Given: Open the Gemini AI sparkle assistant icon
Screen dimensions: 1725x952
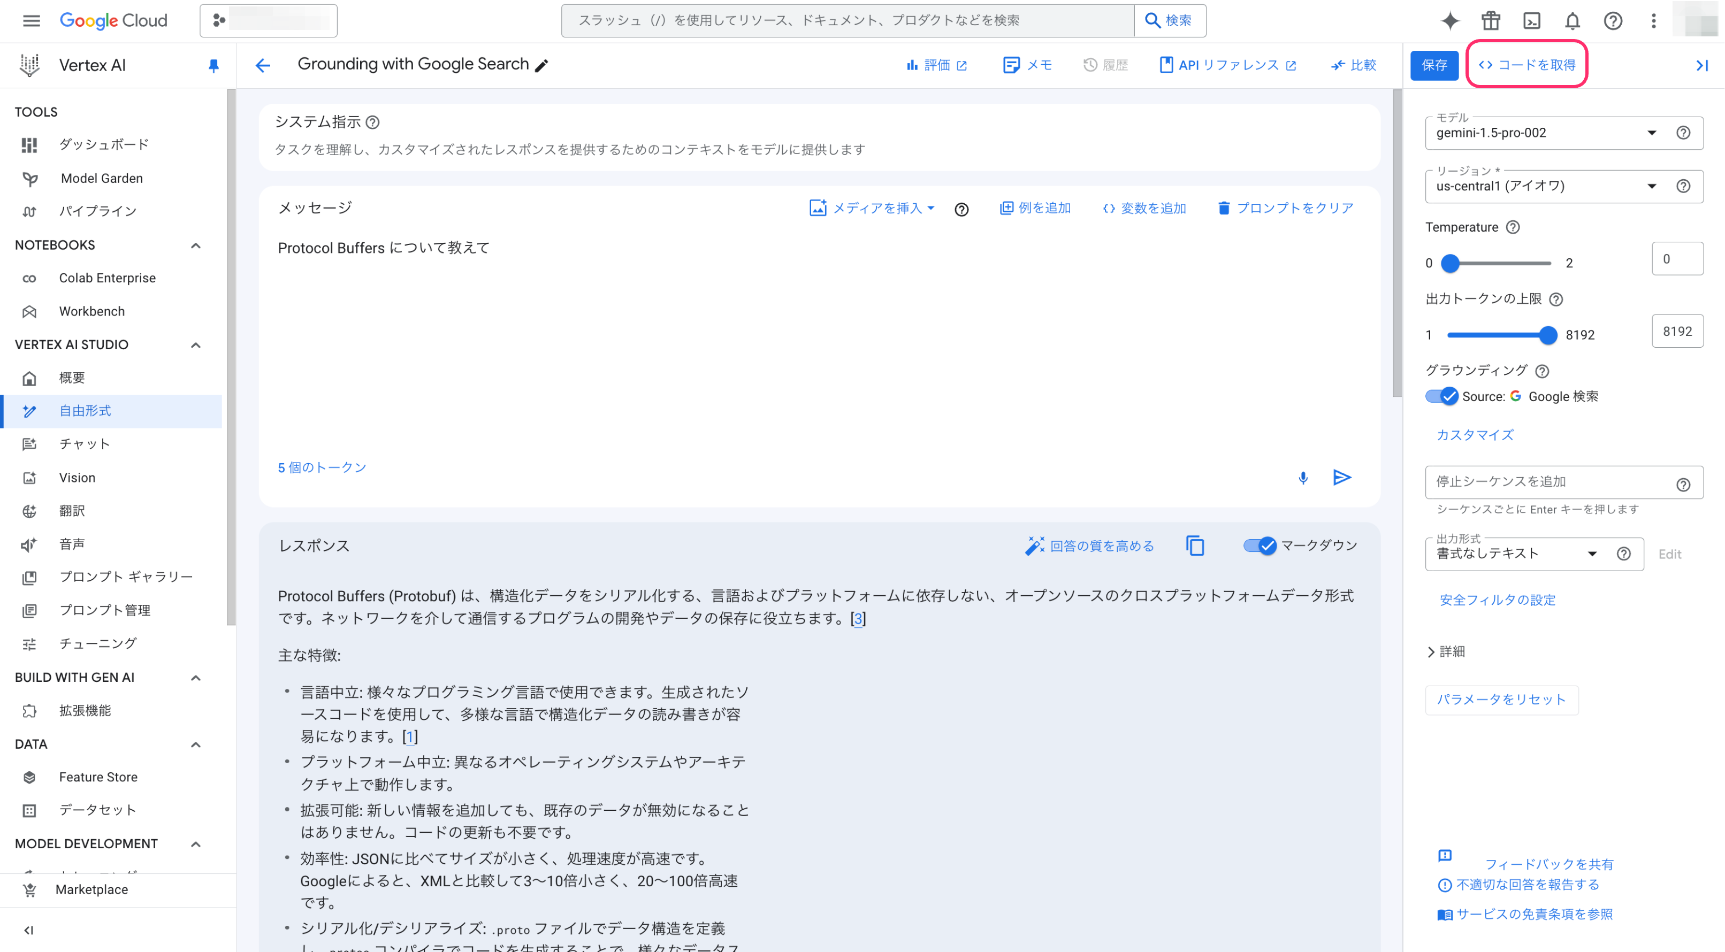Looking at the screenshot, I should [1450, 21].
